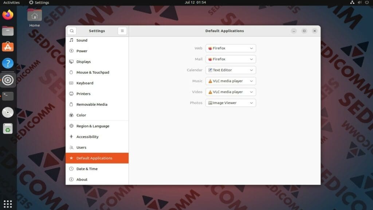Show Applications grid in dock
Viewport: 373px width, 210px height.
coord(8,204)
